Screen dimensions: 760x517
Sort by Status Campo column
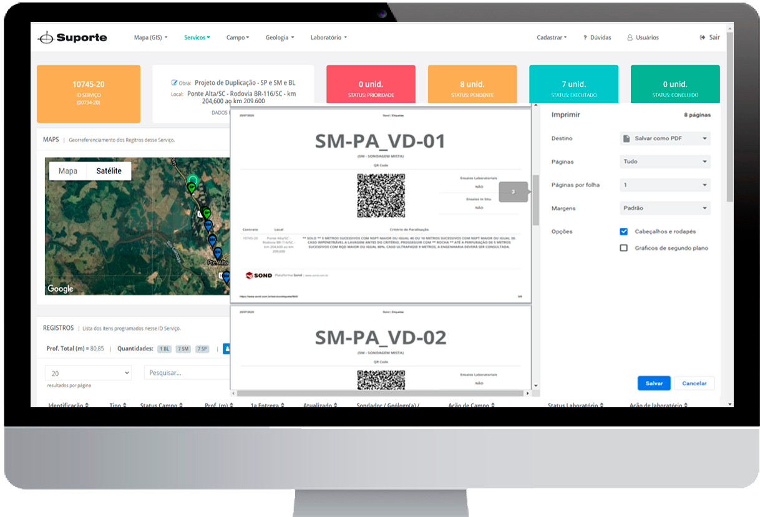[162, 405]
